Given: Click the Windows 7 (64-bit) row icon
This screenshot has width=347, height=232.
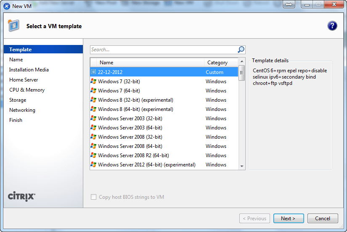Looking at the screenshot, I should pyautogui.click(x=93, y=91).
